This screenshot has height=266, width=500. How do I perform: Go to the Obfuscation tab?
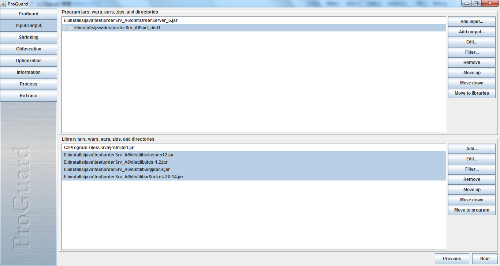(x=29, y=49)
